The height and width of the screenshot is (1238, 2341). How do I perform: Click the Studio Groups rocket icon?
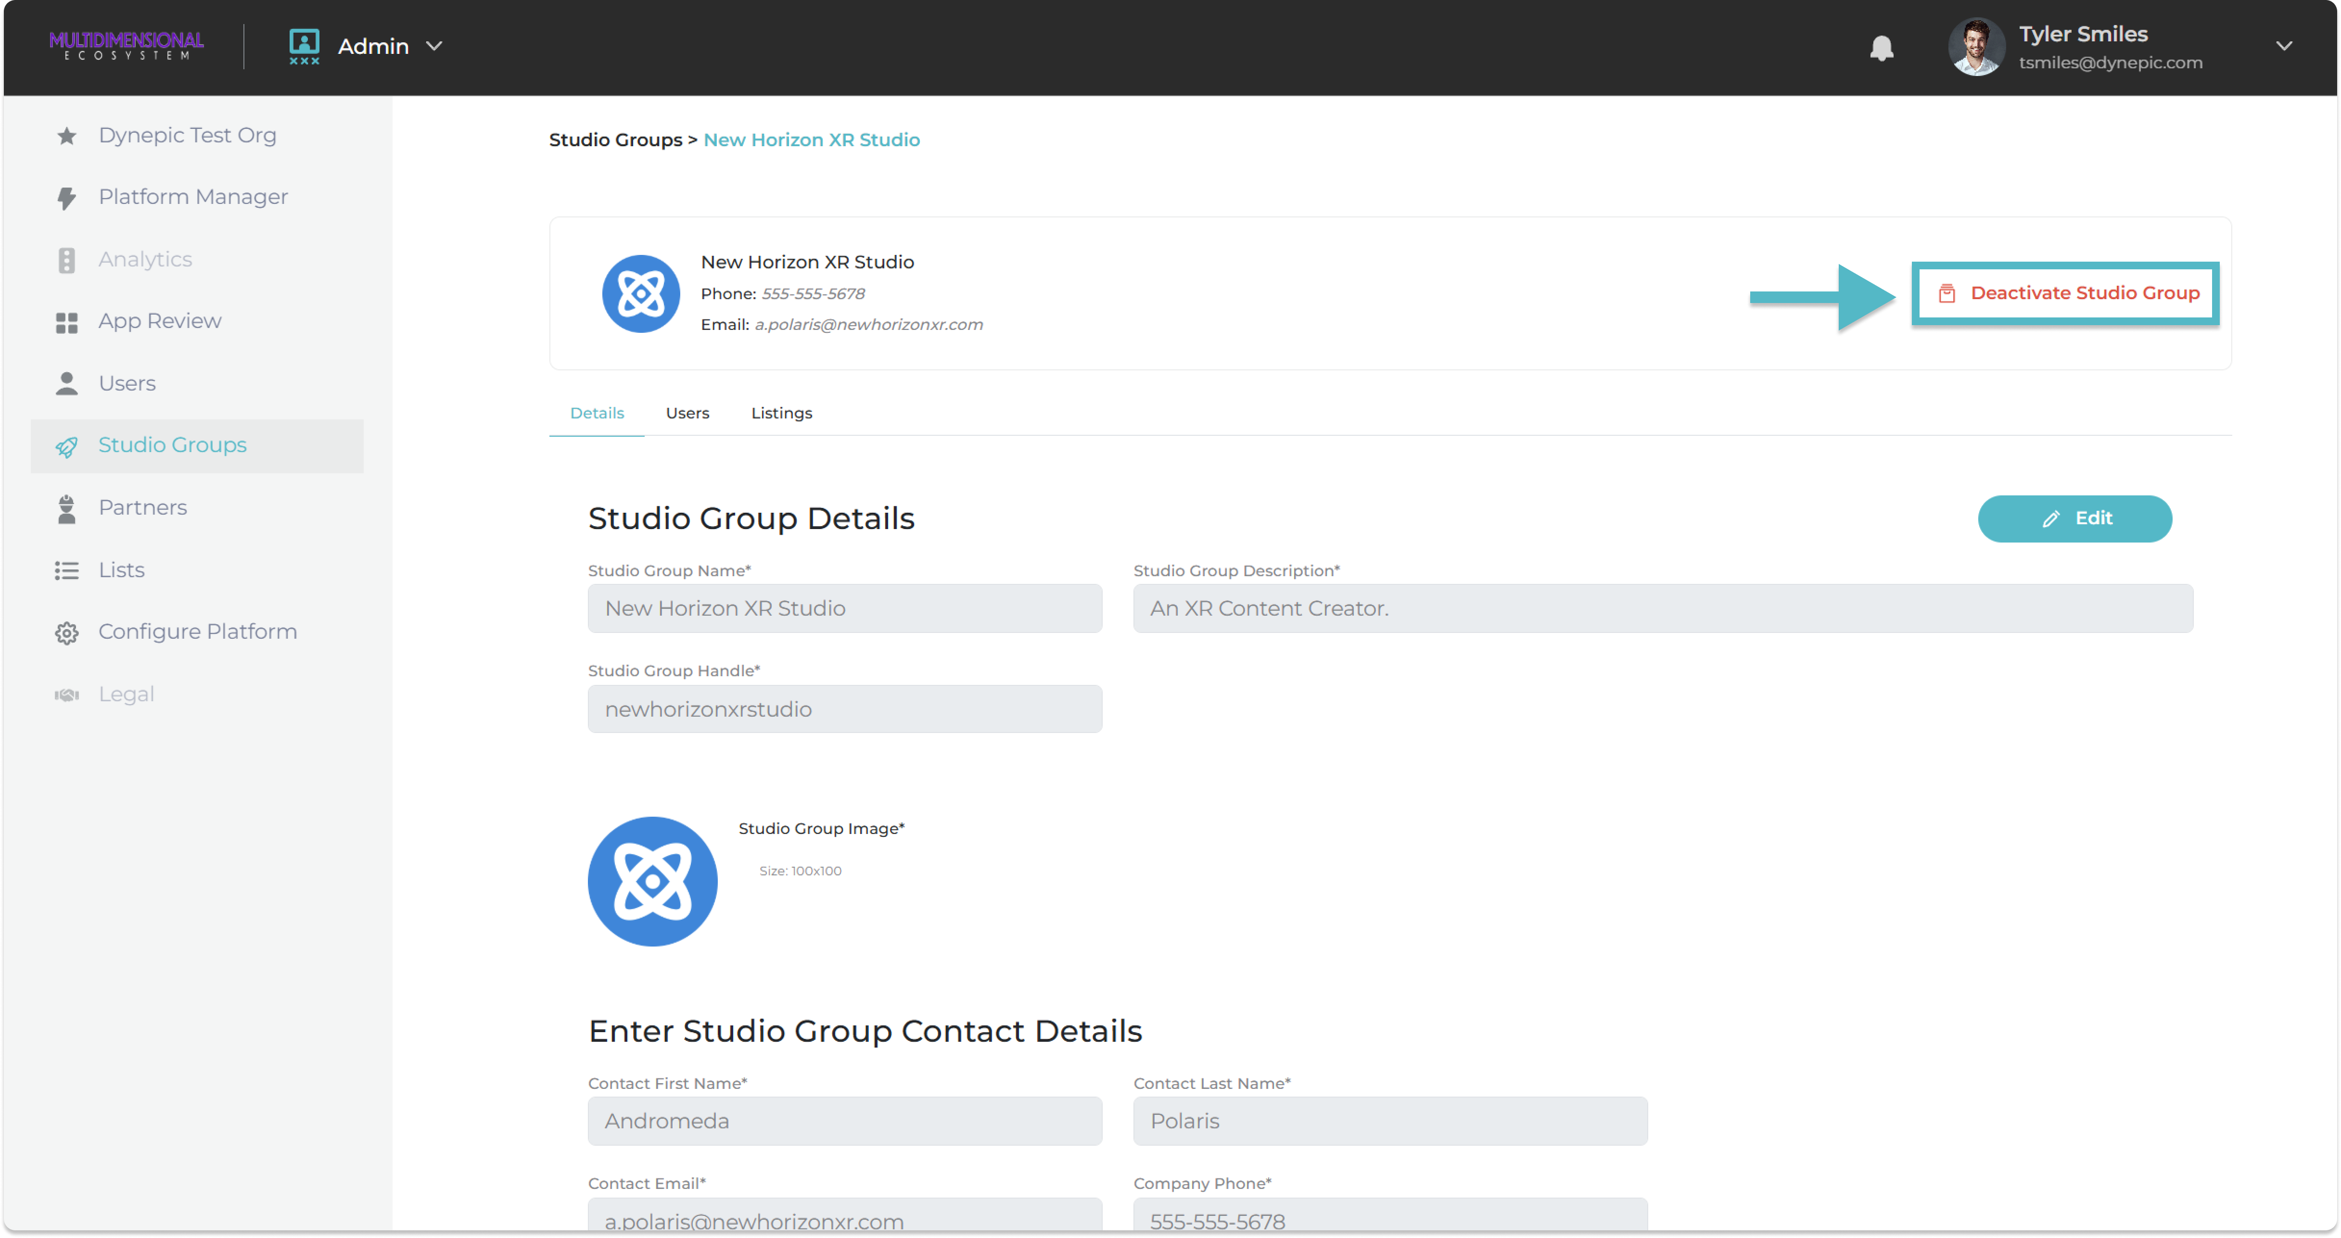pos(66,446)
